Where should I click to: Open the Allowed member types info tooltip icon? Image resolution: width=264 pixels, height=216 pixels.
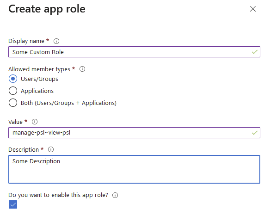pos(82,69)
